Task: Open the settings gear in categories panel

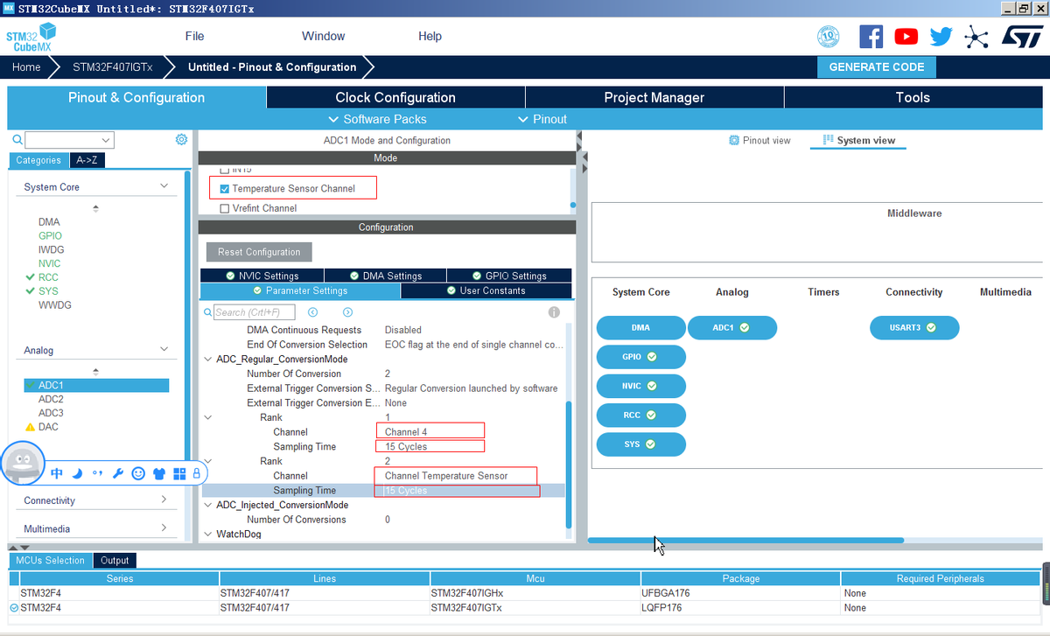Action: click(x=181, y=140)
